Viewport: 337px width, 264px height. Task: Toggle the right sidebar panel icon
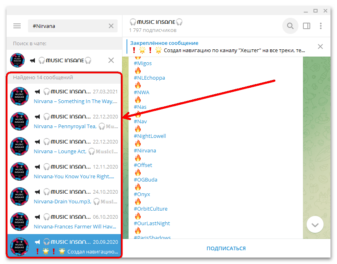(307, 26)
